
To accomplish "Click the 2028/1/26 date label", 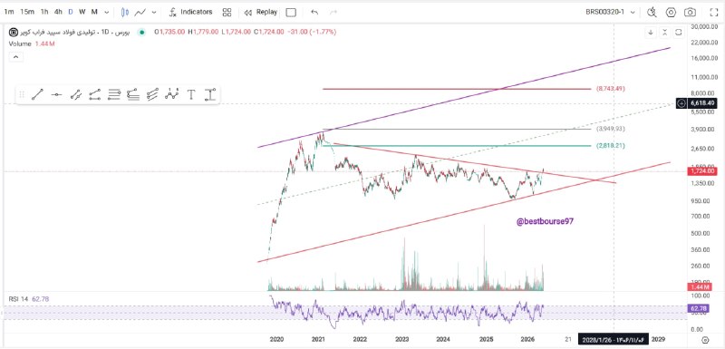I will tap(614, 339).
